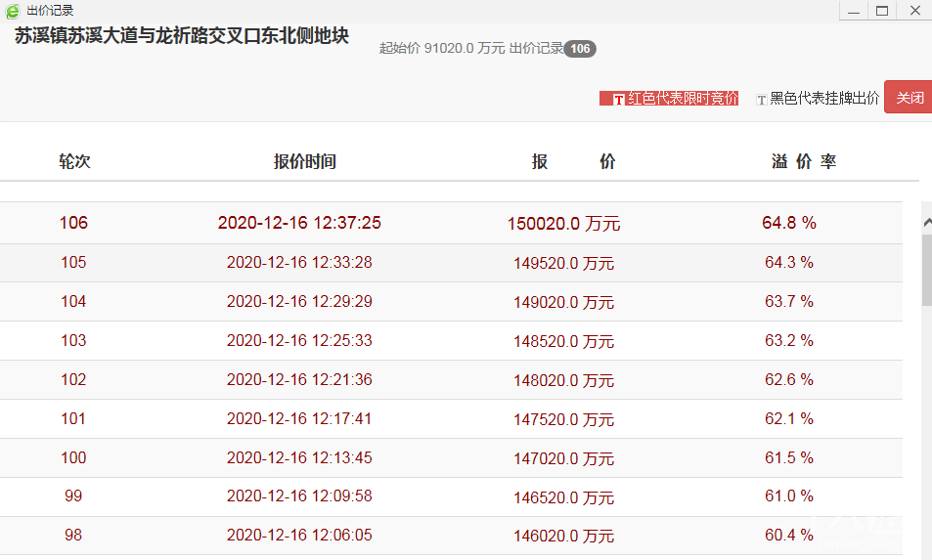Click timestamp 2020-12-16 12:29:29 in round 104
This screenshot has width=932, height=560.
click(x=299, y=302)
